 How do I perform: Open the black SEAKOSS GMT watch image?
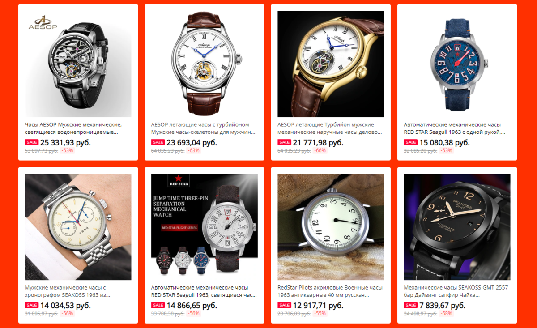457,227
